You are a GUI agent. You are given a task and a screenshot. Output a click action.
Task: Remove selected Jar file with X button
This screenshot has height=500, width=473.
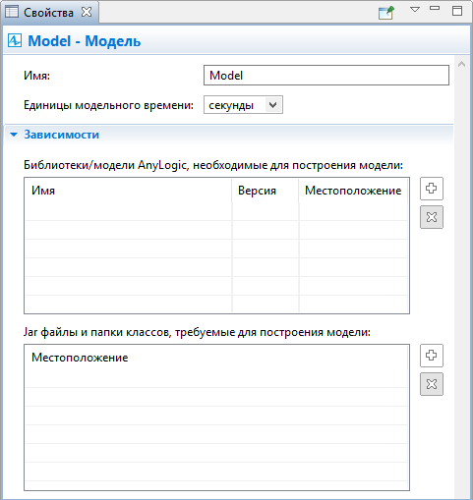click(432, 384)
